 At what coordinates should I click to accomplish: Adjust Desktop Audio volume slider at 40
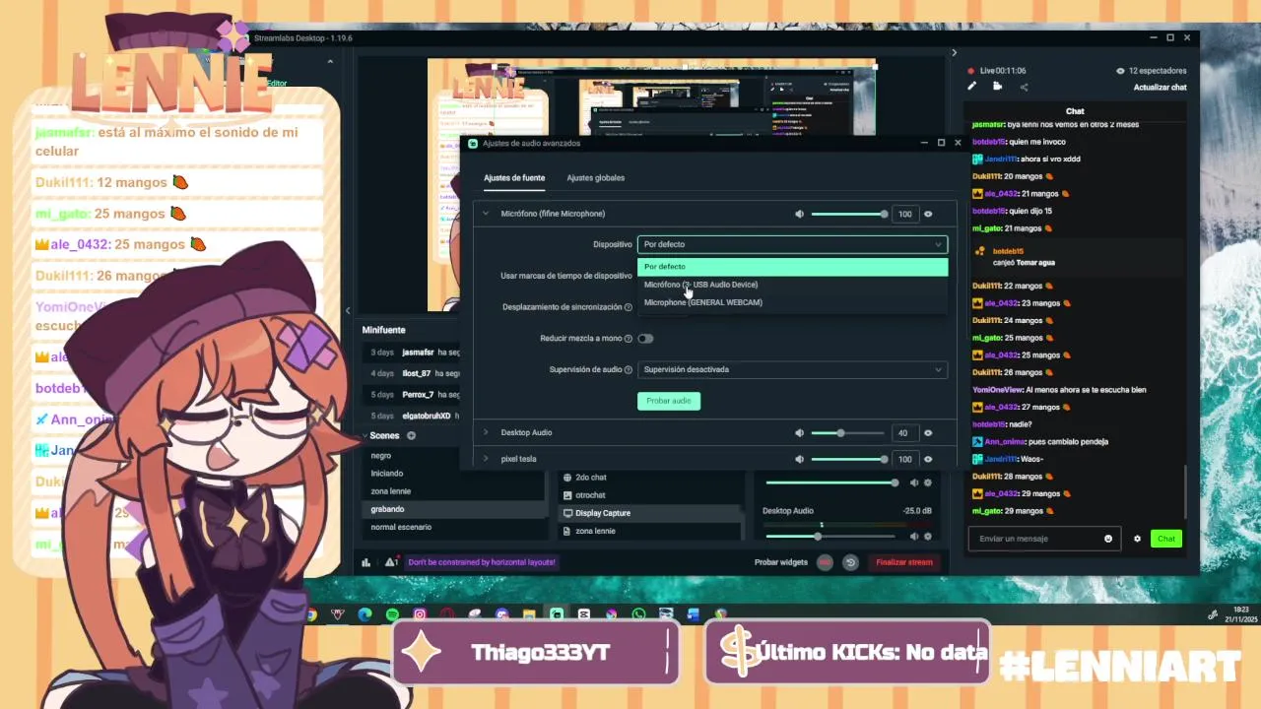pos(848,433)
